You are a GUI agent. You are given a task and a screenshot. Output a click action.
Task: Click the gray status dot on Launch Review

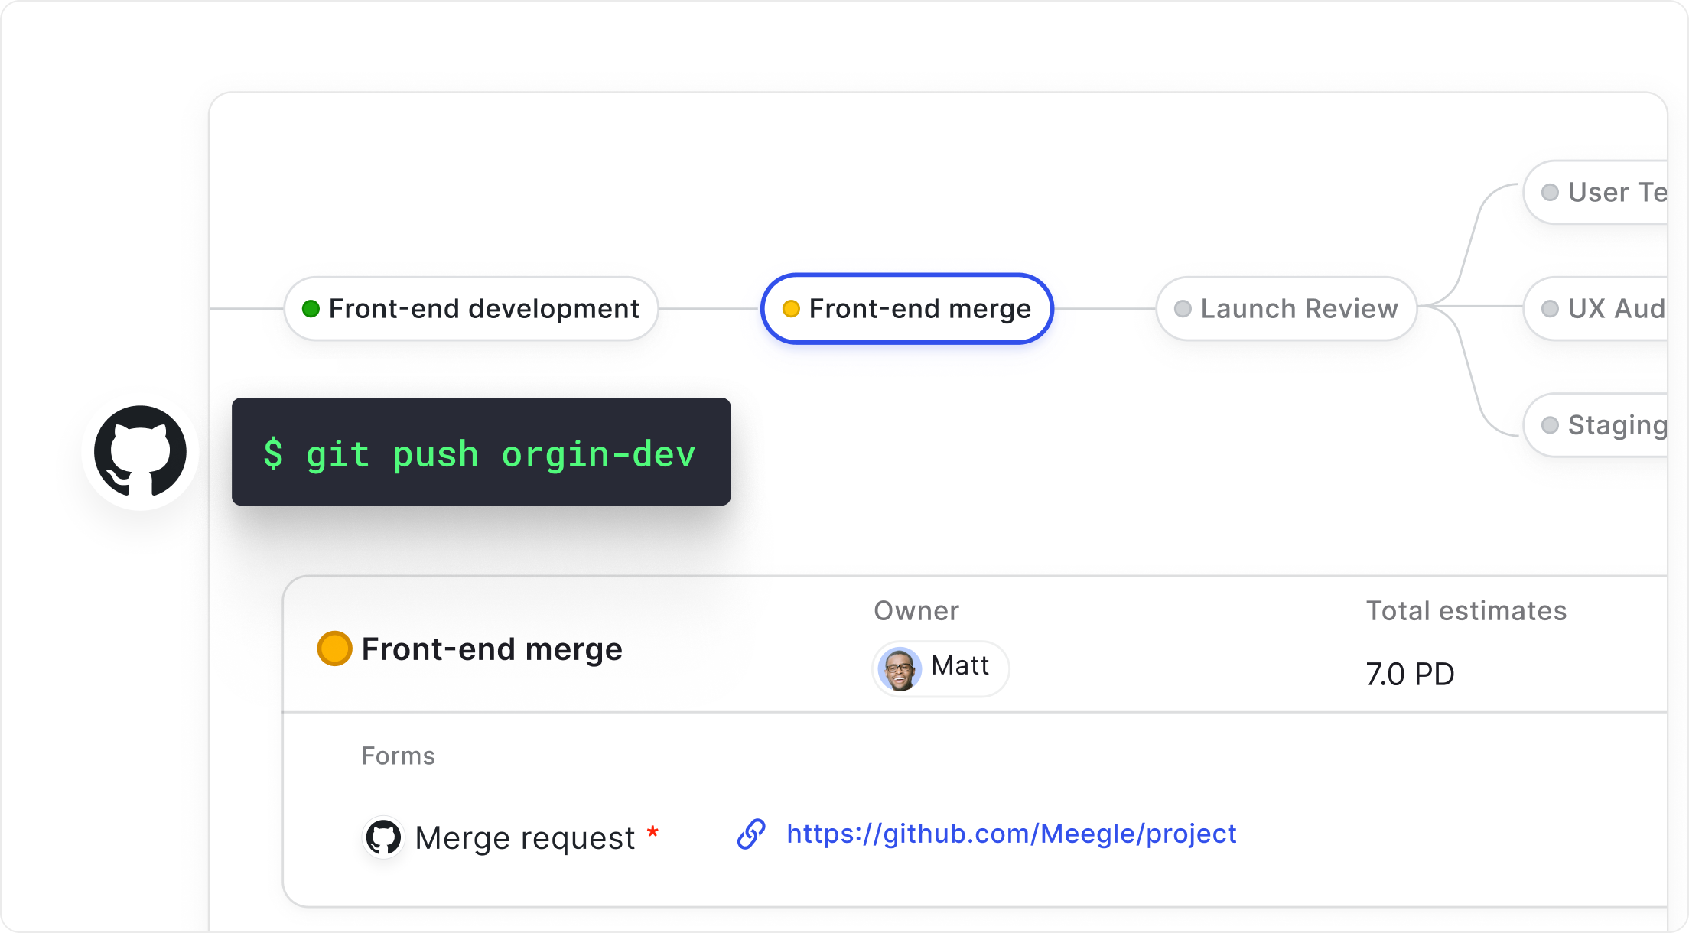[1182, 308]
